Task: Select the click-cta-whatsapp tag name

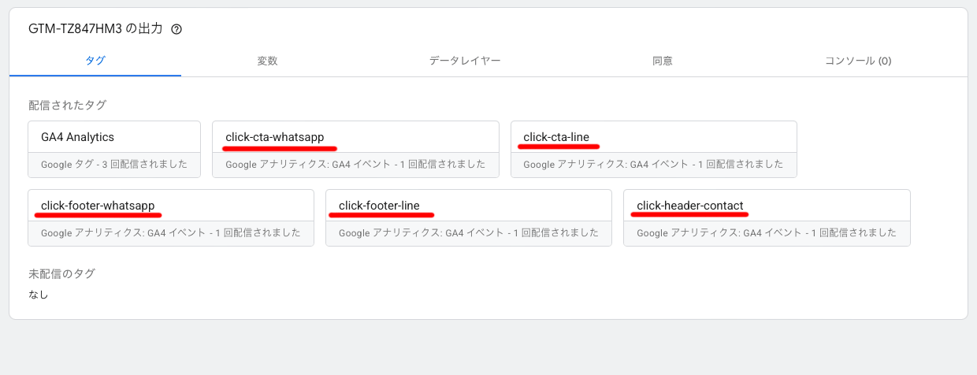Action: (x=274, y=137)
